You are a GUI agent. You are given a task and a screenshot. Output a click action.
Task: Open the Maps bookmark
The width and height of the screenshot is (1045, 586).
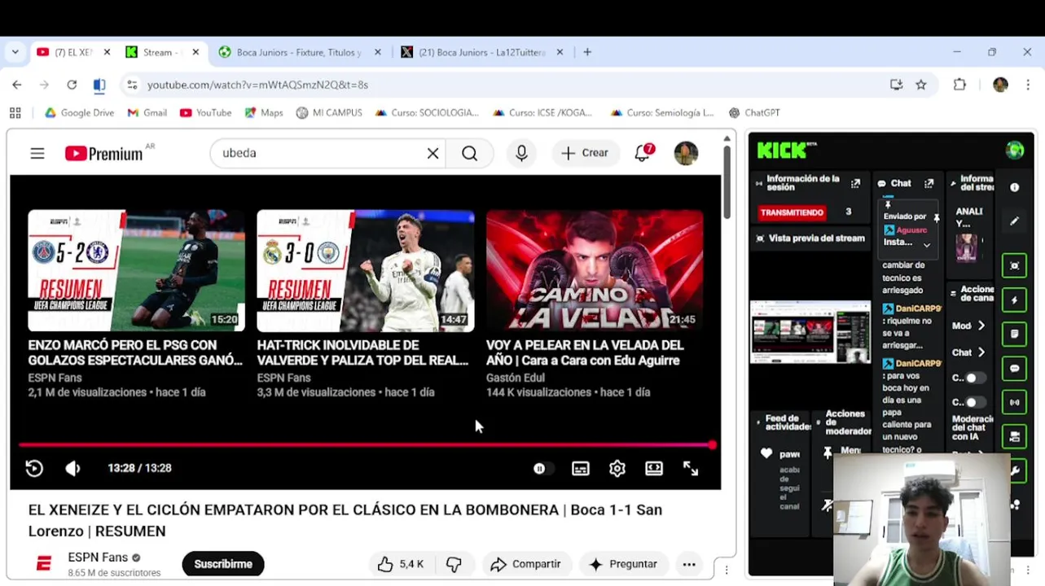pyautogui.click(x=264, y=113)
